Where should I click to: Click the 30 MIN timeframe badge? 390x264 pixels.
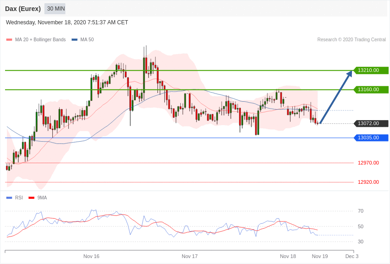pyautogui.click(x=55, y=9)
